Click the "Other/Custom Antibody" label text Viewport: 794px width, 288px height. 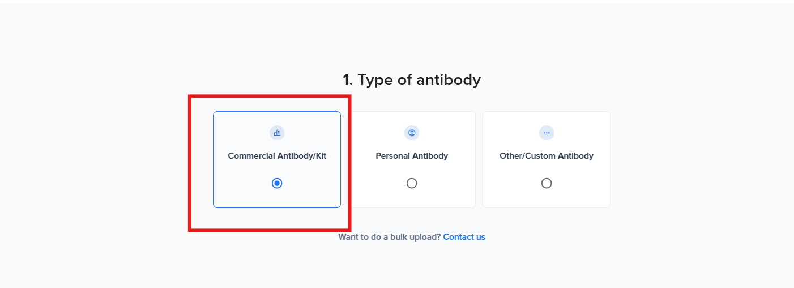coord(547,156)
